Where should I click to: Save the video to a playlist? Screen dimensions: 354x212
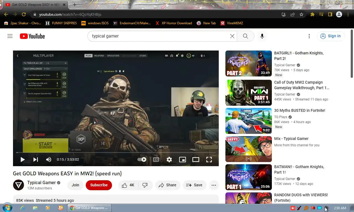(x=194, y=185)
